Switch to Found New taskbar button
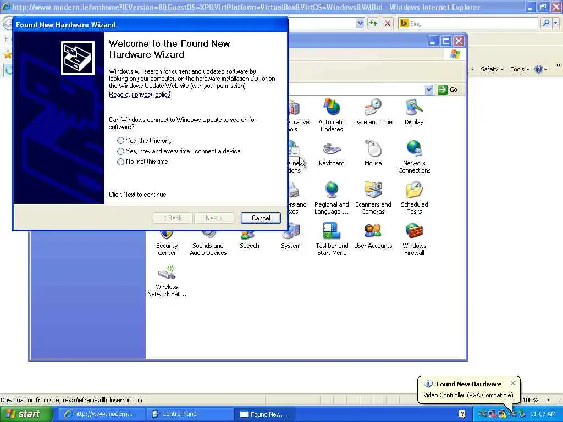This screenshot has width=563, height=422. click(264, 414)
